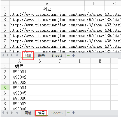121x117 pixels.
Task: Show more sheets ellipsis in upper tab bar
Action: (x=69, y=55)
